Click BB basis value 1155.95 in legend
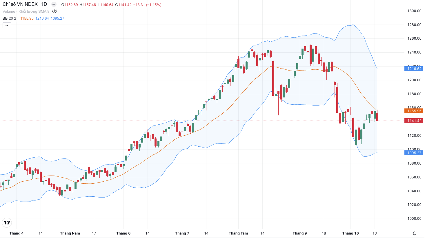 [x=27, y=19]
